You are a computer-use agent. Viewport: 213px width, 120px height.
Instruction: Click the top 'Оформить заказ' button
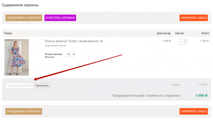pyautogui.click(x=193, y=18)
